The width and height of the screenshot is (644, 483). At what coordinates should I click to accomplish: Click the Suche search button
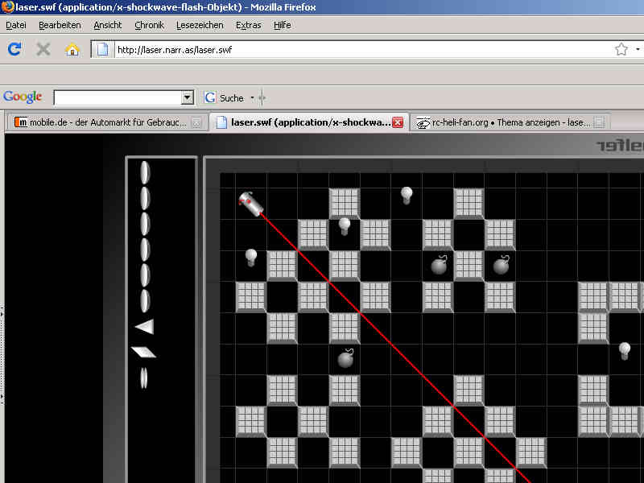pyautogui.click(x=225, y=97)
